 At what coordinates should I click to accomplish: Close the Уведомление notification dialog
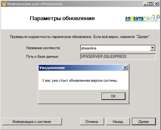point(125,67)
